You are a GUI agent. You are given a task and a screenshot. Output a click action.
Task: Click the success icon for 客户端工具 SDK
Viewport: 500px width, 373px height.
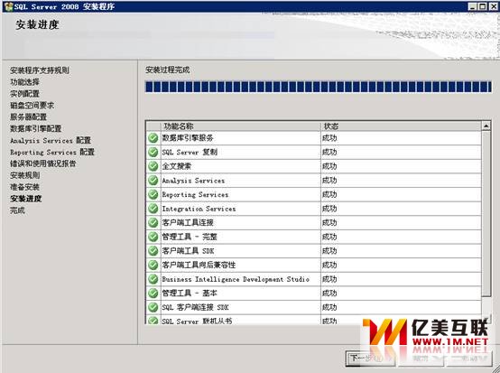153,251
